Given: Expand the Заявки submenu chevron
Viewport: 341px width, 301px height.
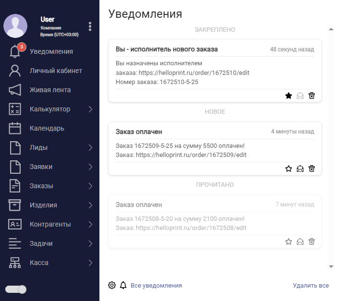Looking at the screenshot, I should click(x=90, y=167).
